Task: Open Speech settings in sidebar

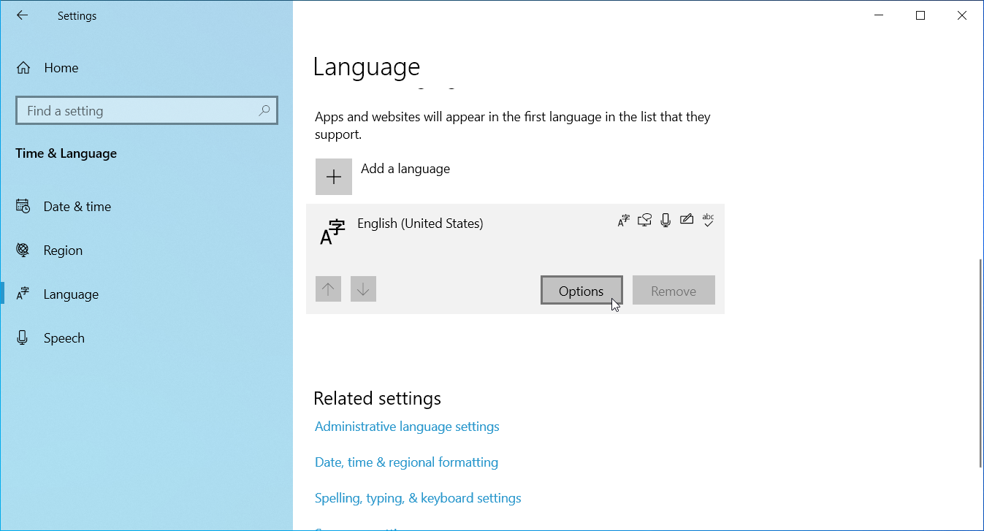Action: 64,338
